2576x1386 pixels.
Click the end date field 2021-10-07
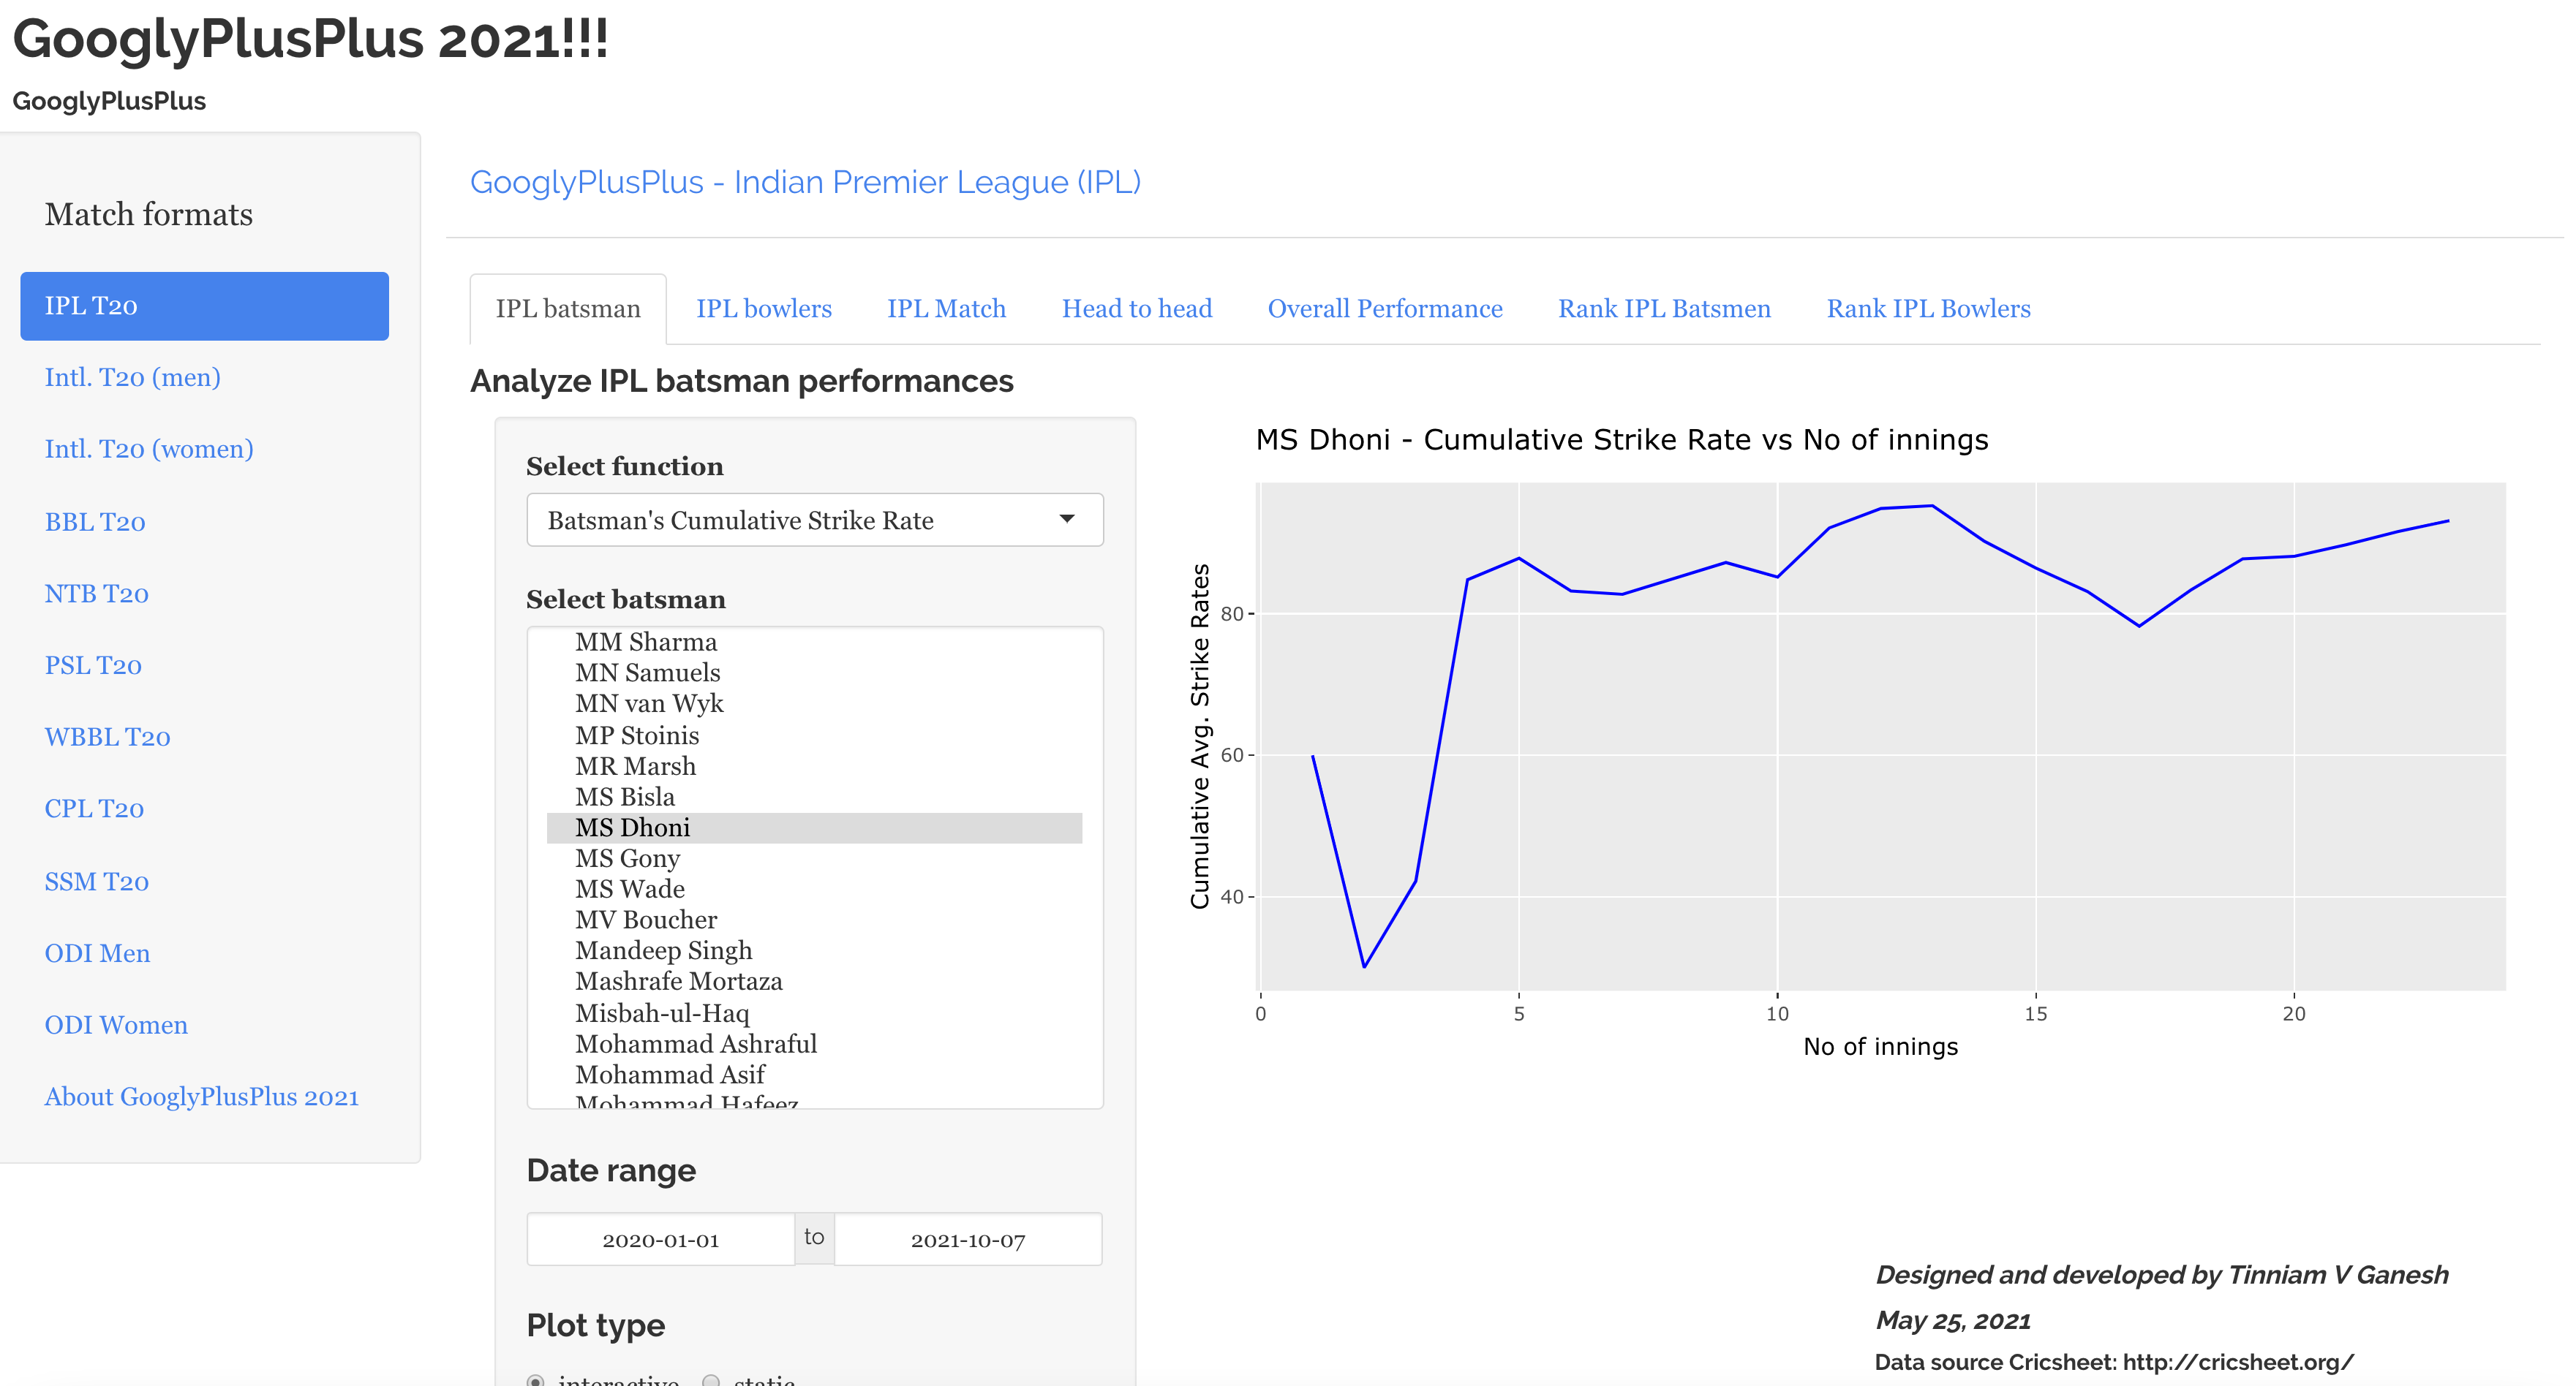(967, 1240)
